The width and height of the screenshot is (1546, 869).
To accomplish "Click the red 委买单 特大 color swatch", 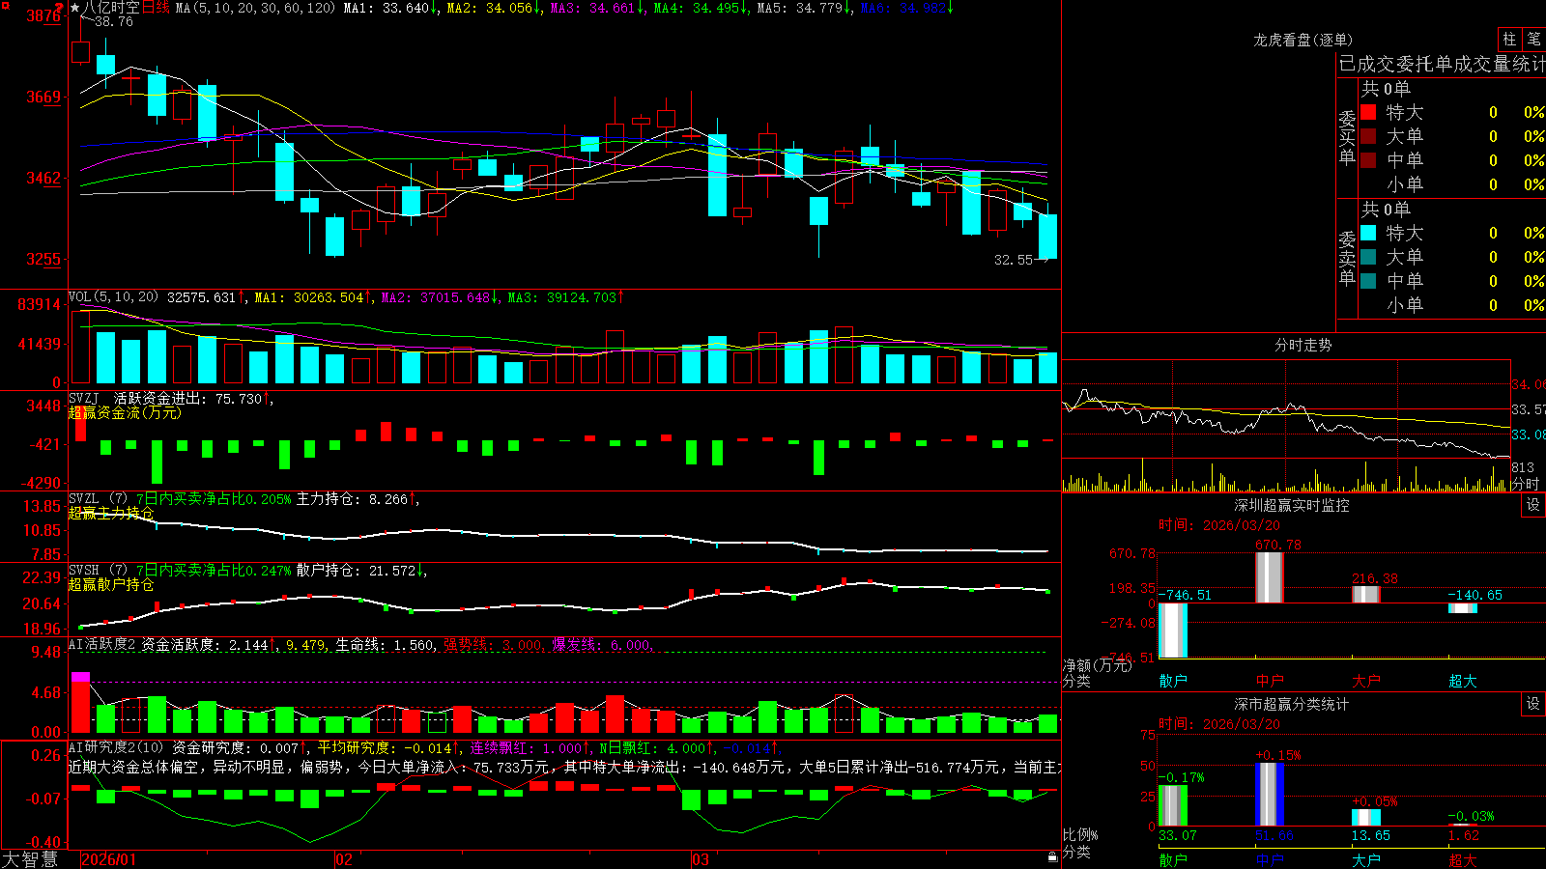I will 1368,112.
